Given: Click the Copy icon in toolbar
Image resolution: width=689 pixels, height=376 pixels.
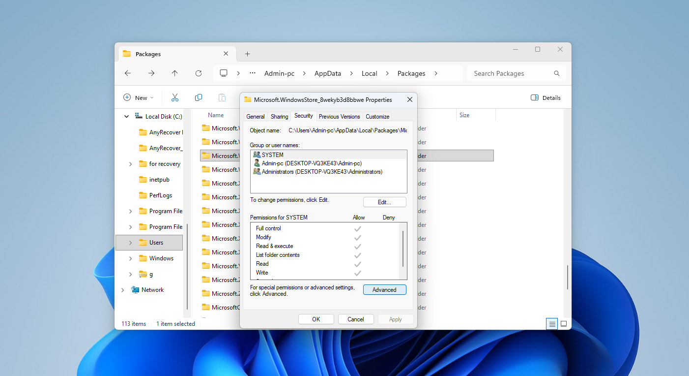Looking at the screenshot, I should pos(199,97).
